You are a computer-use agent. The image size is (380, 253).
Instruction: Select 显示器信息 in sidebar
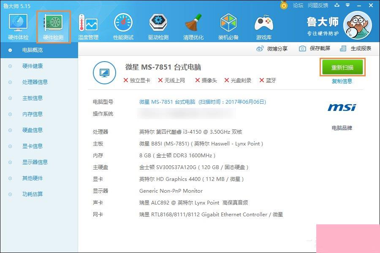[39, 162]
